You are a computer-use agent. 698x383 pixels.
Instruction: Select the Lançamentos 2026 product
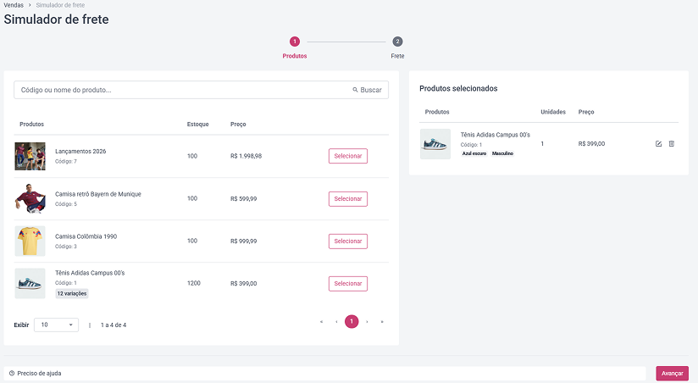click(348, 156)
